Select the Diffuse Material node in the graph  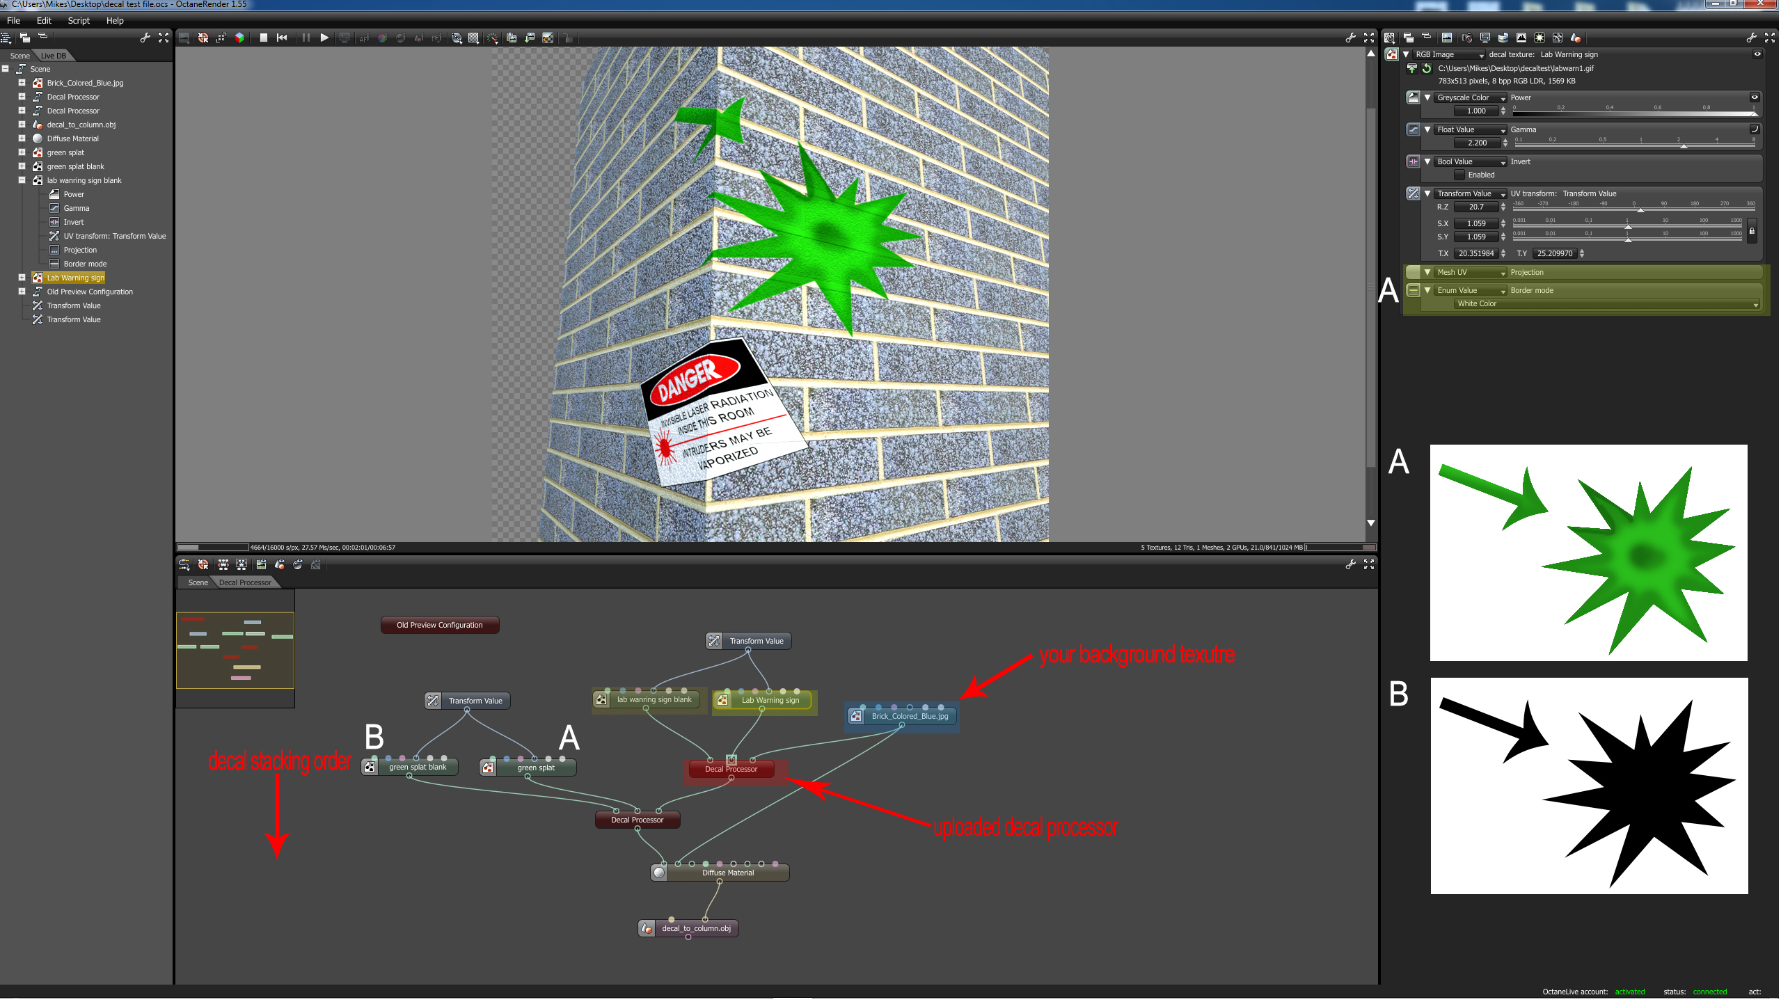click(x=727, y=873)
